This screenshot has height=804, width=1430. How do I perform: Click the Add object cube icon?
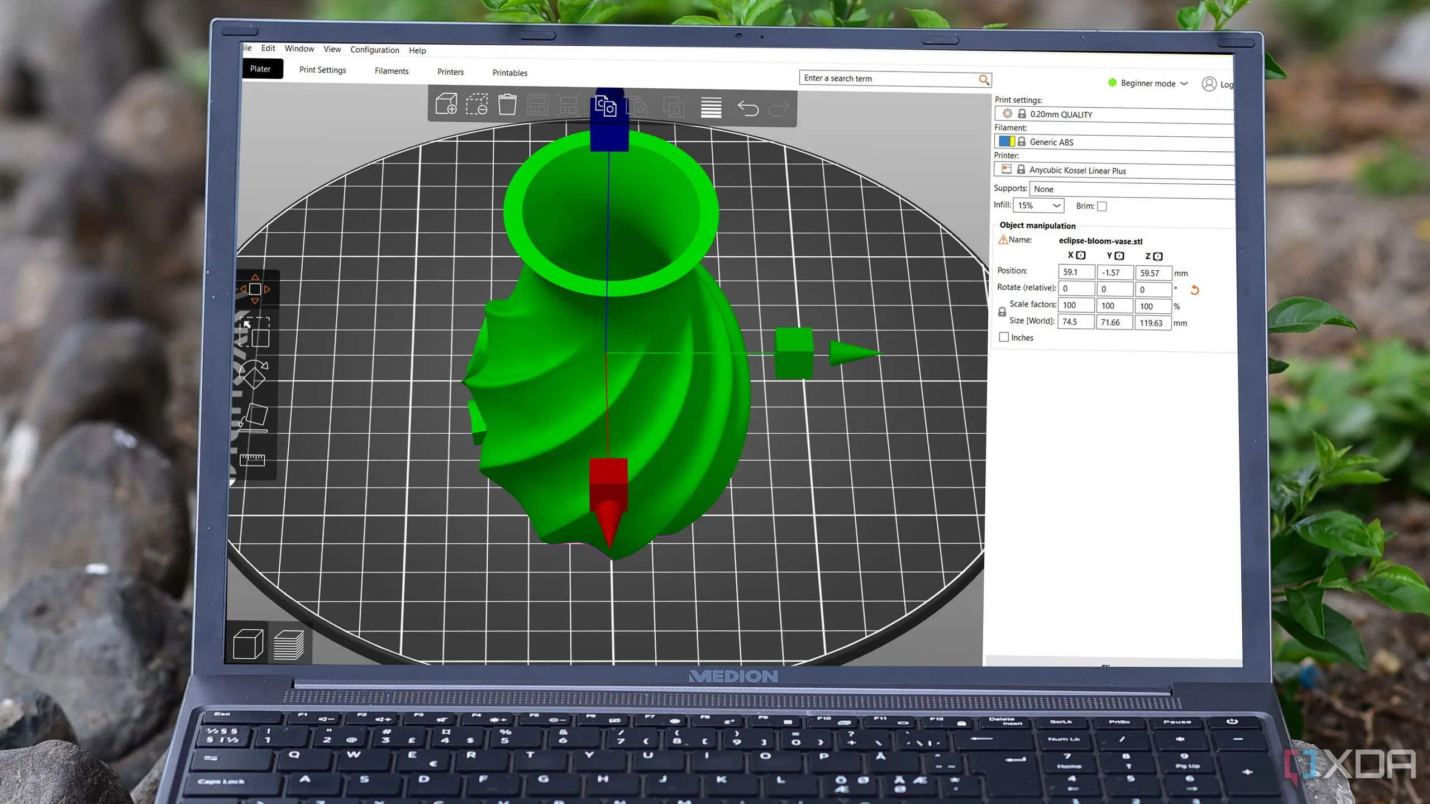pos(446,104)
